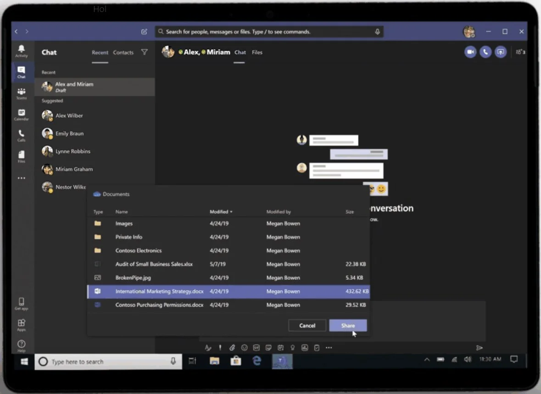The height and width of the screenshot is (394, 541).
Task: Start a video call with Alex and Miriam
Action: click(x=470, y=52)
